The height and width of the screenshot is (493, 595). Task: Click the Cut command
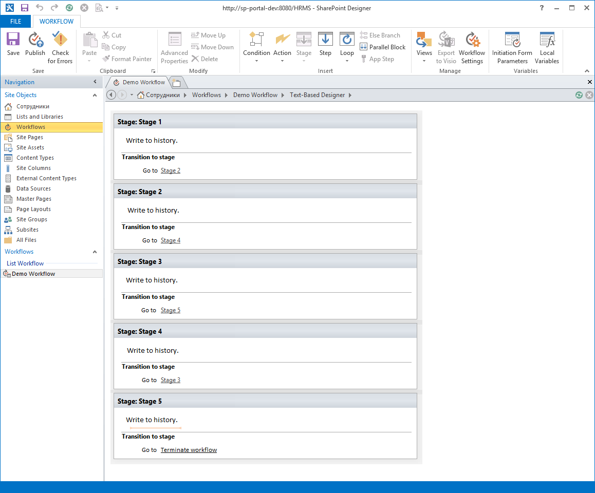point(111,35)
